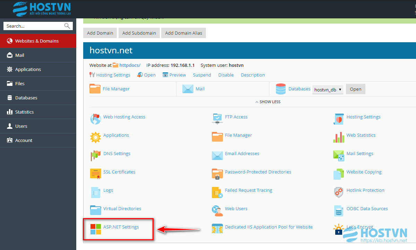Click the Password-Protected Directories folder icon
Image resolution: width=416 pixels, height=250 pixels.
tap(217, 174)
